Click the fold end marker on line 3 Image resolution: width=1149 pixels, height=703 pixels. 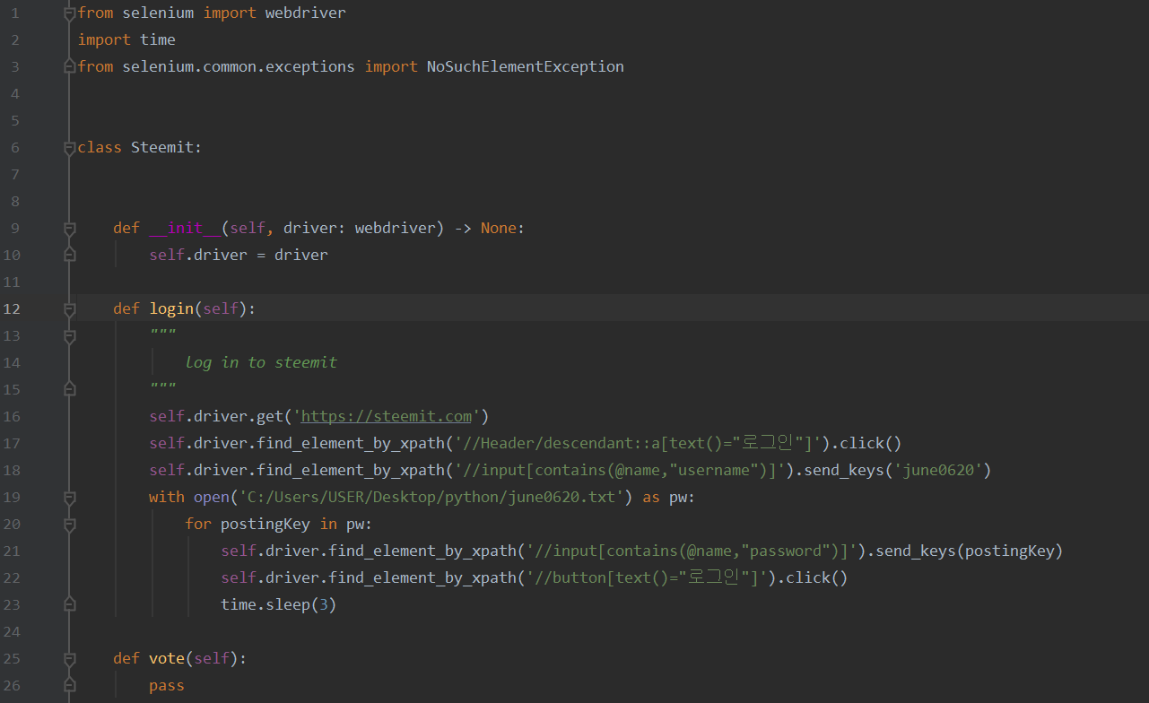[70, 67]
